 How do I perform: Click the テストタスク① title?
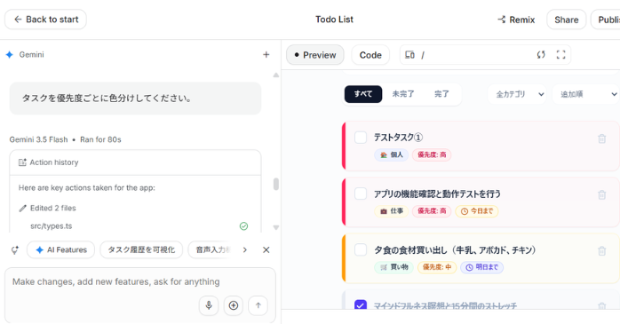[398, 138]
